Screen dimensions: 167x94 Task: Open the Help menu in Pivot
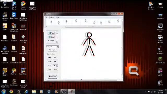(57, 17)
